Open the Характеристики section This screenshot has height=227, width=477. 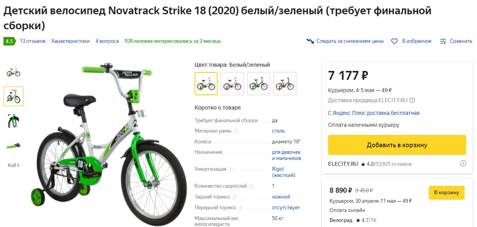[x=70, y=40]
